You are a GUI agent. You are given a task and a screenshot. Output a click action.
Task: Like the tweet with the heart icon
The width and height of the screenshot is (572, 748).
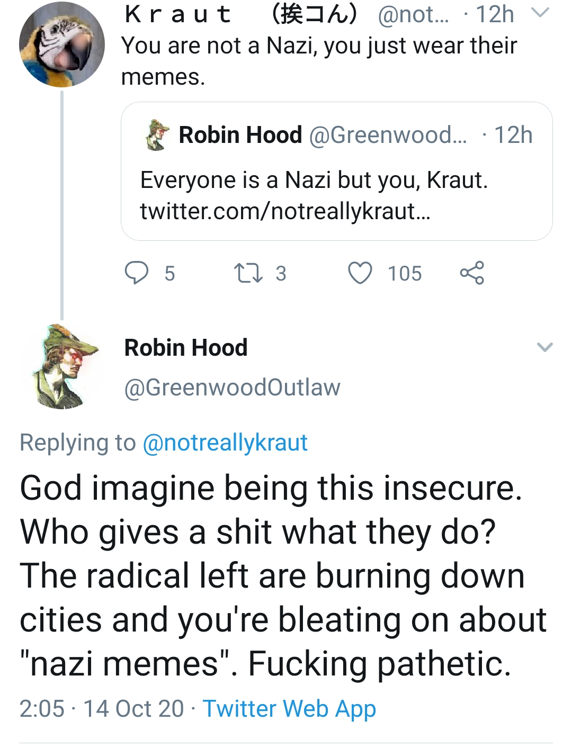tap(360, 273)
